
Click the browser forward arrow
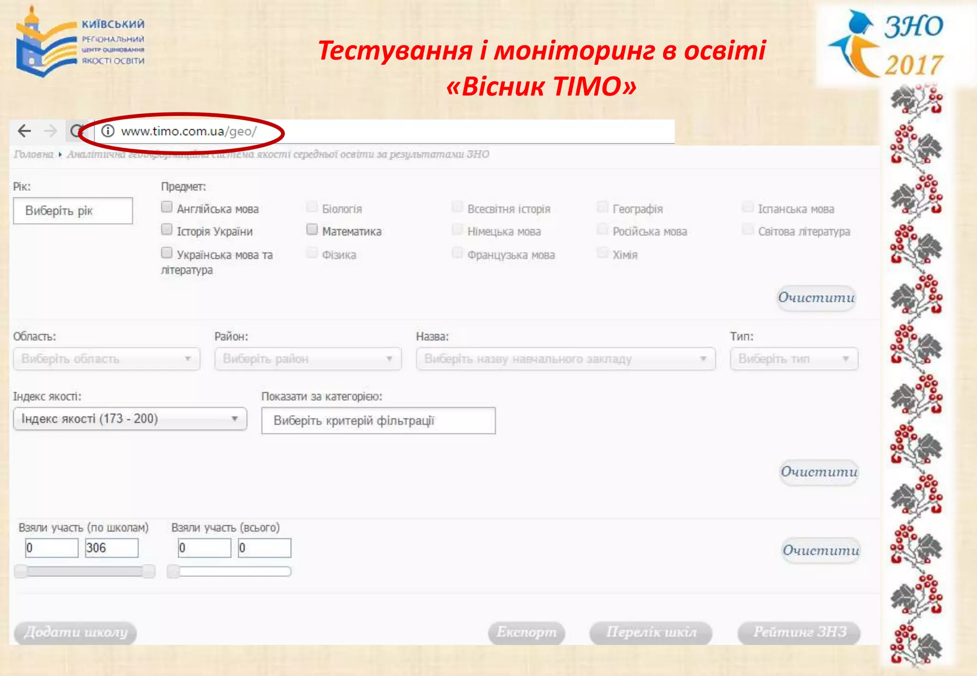click(50, 131)
